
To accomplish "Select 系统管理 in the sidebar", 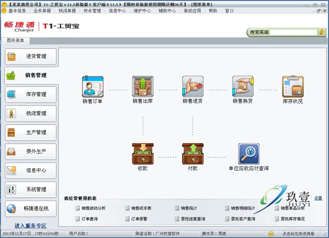I will (30, 189).
